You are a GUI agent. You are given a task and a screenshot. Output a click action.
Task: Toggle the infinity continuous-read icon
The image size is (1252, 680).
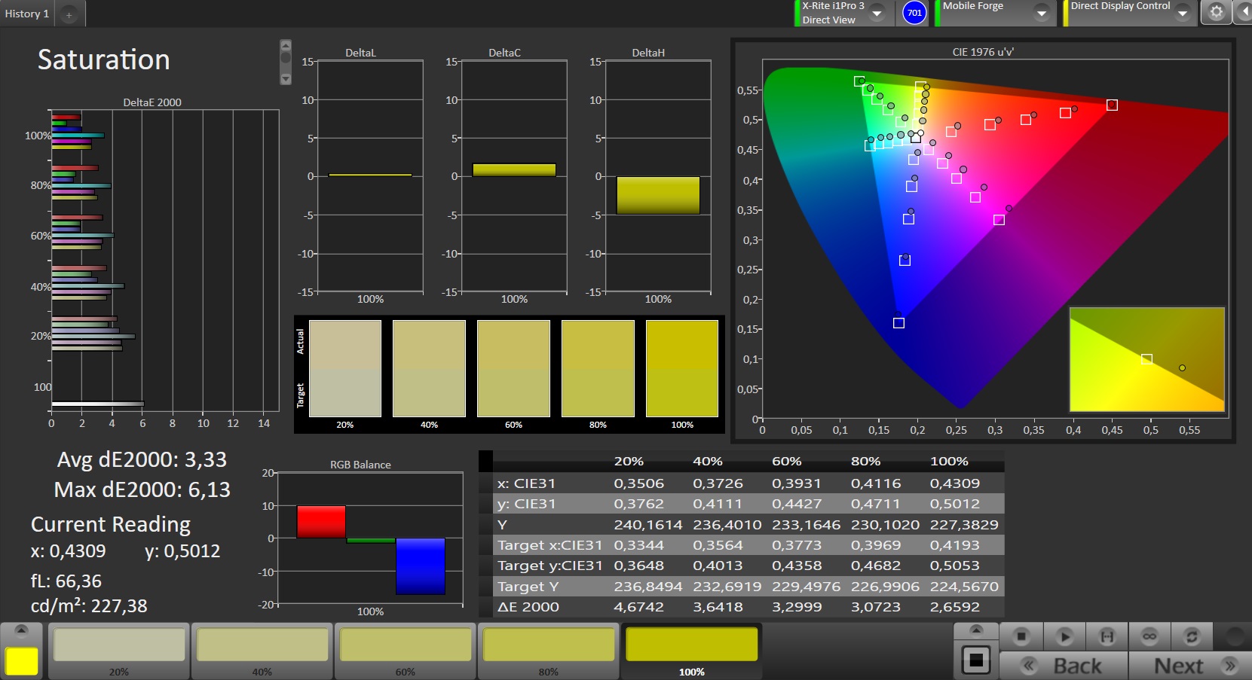1149,636
